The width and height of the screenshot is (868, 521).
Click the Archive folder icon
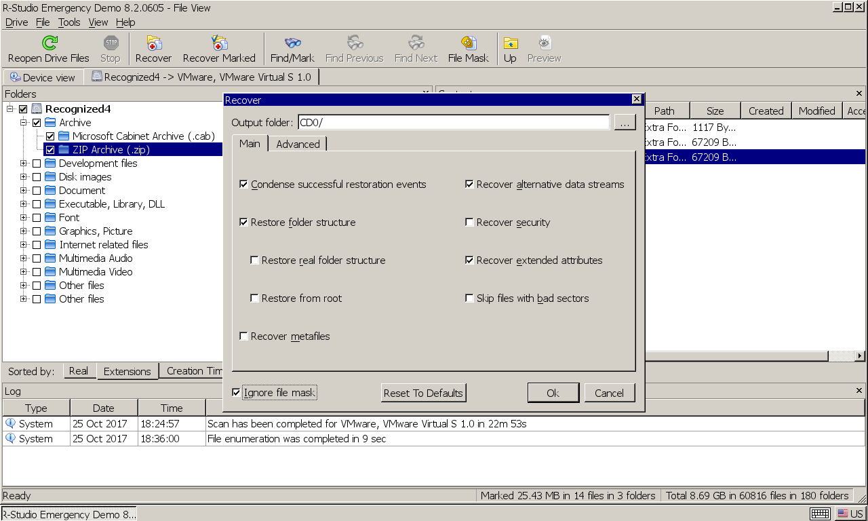click(x=50, y=123)
